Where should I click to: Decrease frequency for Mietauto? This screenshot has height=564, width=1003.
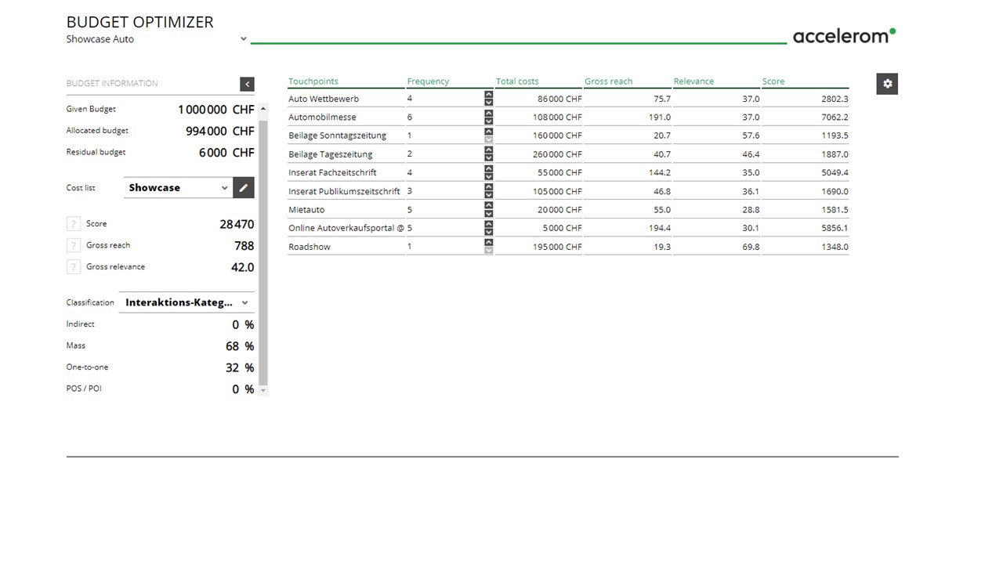click(489, 214)
